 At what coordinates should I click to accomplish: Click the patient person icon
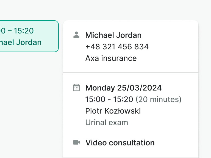(76, 35)
